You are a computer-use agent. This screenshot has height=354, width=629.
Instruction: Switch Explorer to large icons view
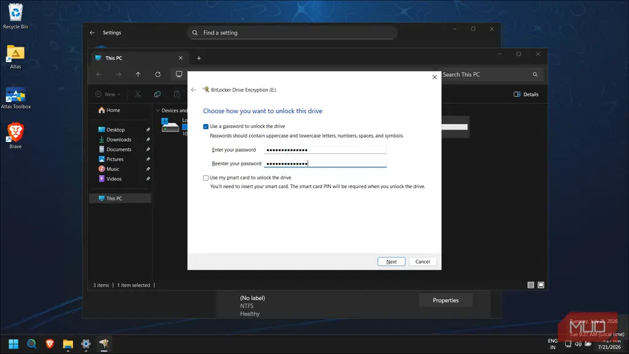pos(541,285)
